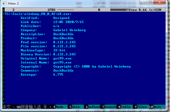Click the Product value 'DuckDuckGo'
The width and height of the screenshot is (170, 112).
coord(63,38)
